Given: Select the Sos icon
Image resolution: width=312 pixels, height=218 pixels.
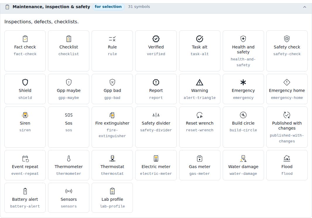Looking at the screenshot, I should click(69, 115).
